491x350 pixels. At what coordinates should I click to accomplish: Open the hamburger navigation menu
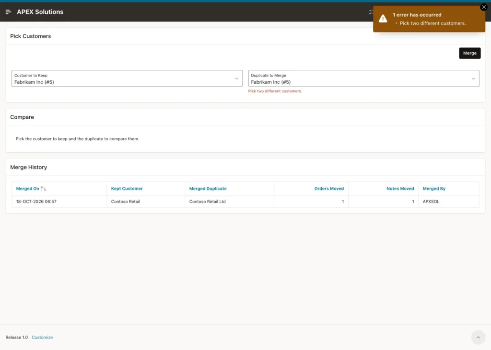click(9, 12)
